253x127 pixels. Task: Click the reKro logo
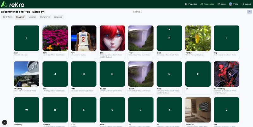coord(13,4)
